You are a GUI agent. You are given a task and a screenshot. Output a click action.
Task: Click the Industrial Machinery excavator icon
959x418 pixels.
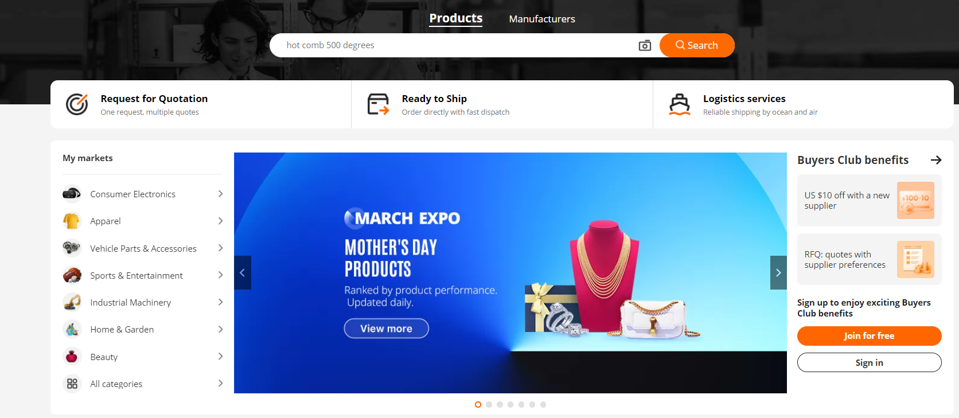(x=72, y=302)
